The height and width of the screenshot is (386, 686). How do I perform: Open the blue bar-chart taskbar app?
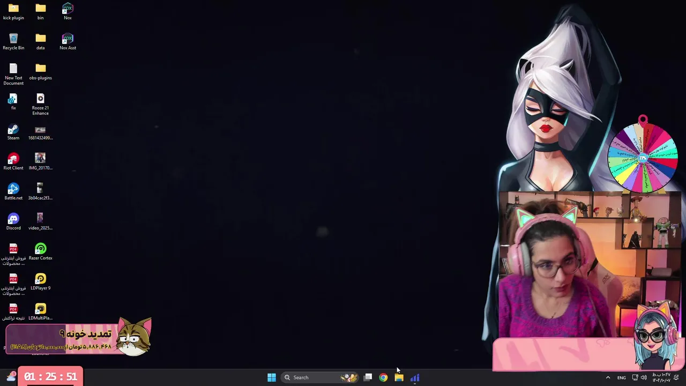pos(415,377)
